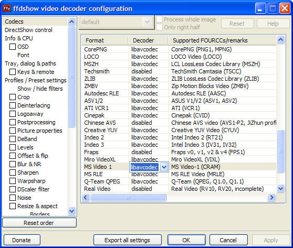The image size is (293, 248).
Task: Toggle the Keys & remote checkbox
Action: click(13, 72)
